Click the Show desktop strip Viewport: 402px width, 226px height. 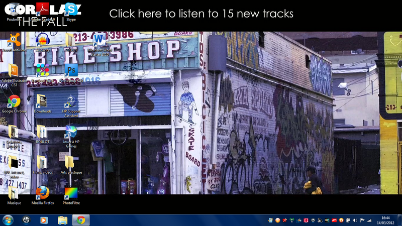pyautogui.click(x=399, y=220)
